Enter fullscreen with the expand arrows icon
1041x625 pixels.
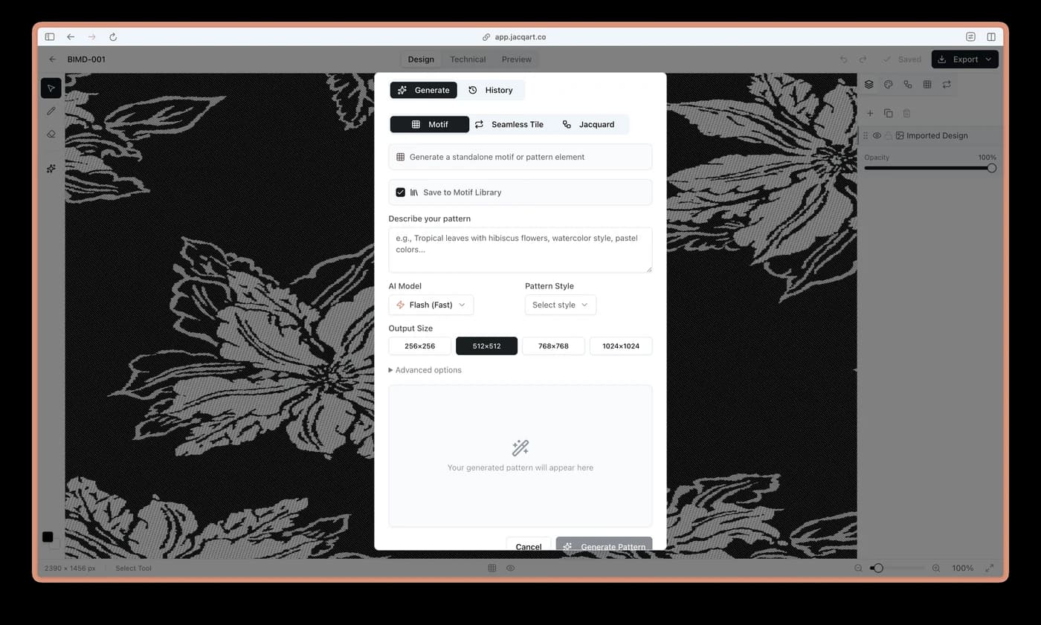coord(990,568)
